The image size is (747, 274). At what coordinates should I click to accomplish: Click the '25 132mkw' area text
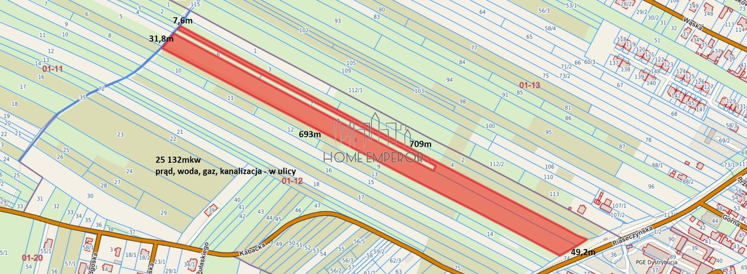(178, 160)
